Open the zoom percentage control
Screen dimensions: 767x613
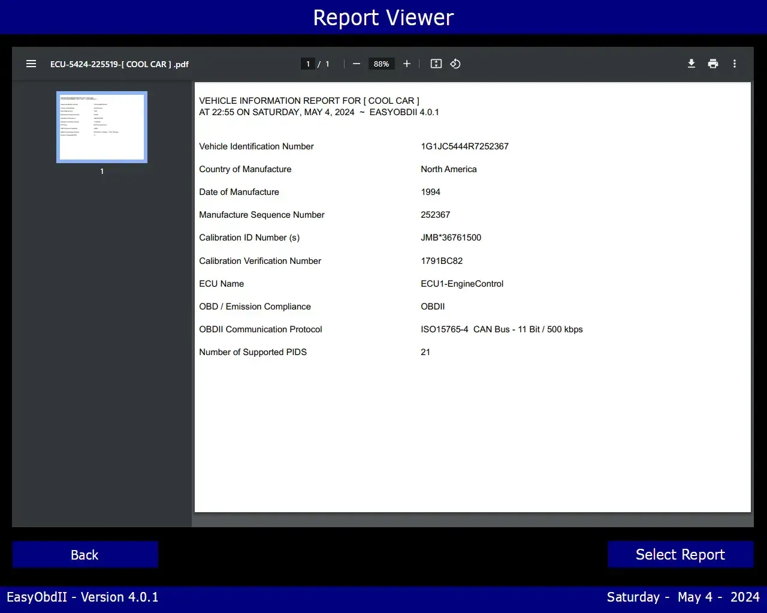[381, 64]
